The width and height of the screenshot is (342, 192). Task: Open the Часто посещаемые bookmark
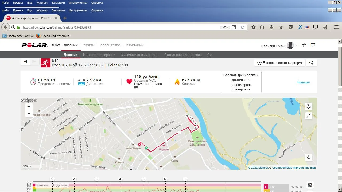[x=18, y=36]
